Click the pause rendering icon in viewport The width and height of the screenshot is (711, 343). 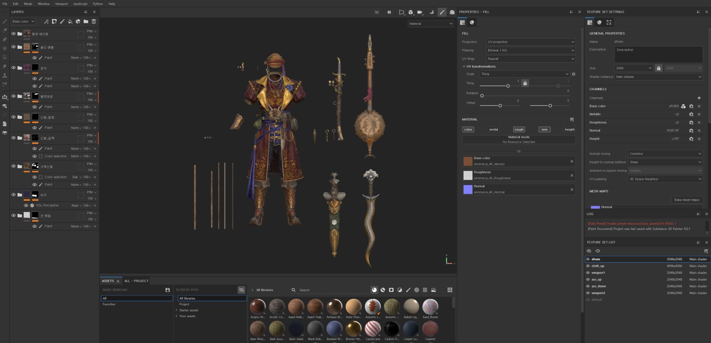pyautogui.click(x=389, y=12)
